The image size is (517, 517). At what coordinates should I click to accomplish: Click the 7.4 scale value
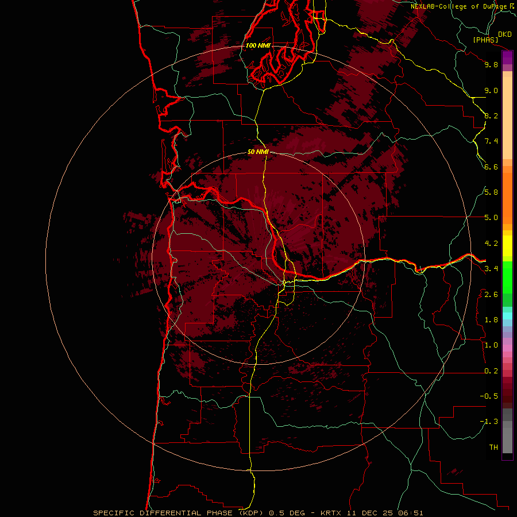pyautogui.click(x=491, y=141)
